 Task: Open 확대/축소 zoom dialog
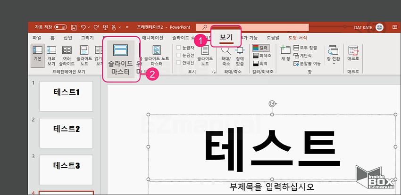point(226,56)
